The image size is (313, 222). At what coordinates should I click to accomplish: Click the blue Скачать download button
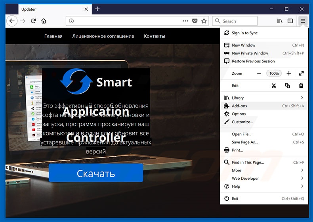click(96, 173)
